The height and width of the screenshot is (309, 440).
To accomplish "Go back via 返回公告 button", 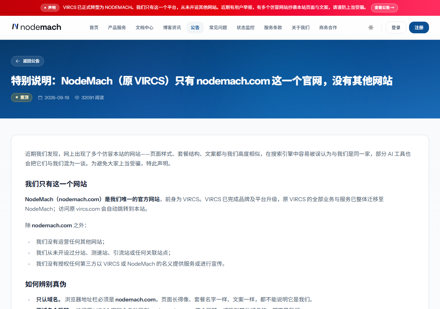I will point(27,61).
